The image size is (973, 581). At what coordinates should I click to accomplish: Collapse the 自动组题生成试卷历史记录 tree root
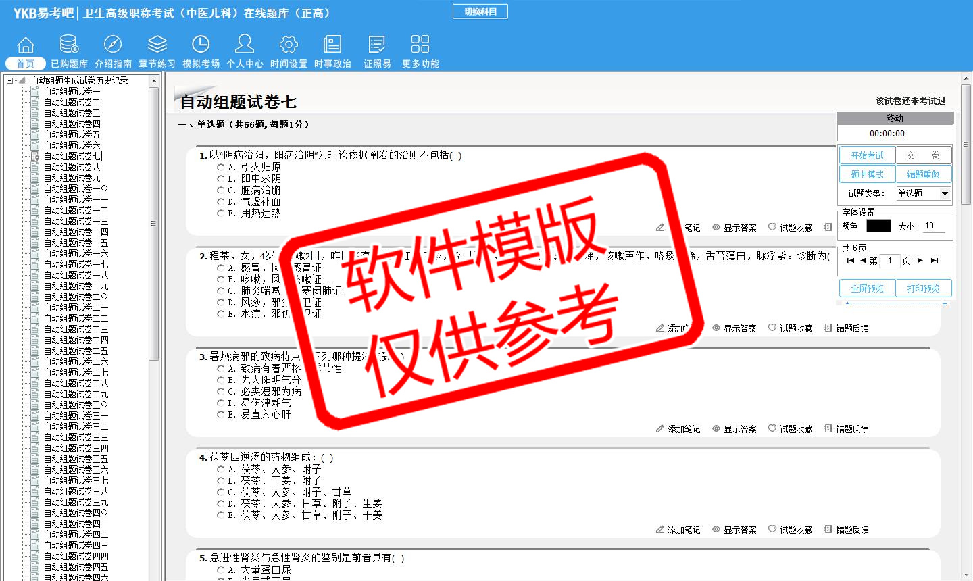[10, 80]
